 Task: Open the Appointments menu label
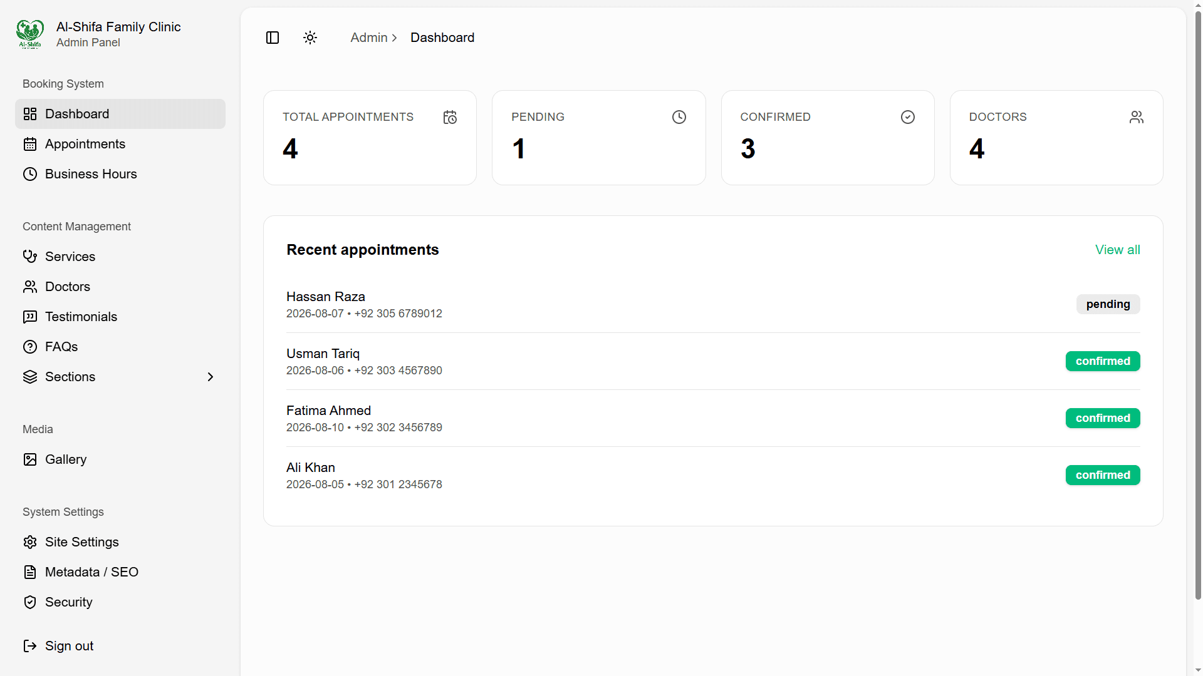(85, 144)
